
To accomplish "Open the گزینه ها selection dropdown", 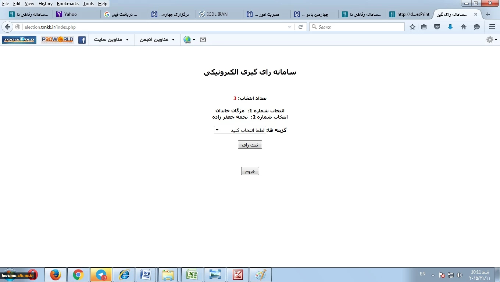I will pos(240,130).
